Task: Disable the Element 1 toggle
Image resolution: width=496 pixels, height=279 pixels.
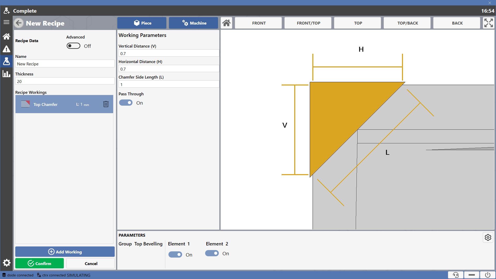Action: 175,255
